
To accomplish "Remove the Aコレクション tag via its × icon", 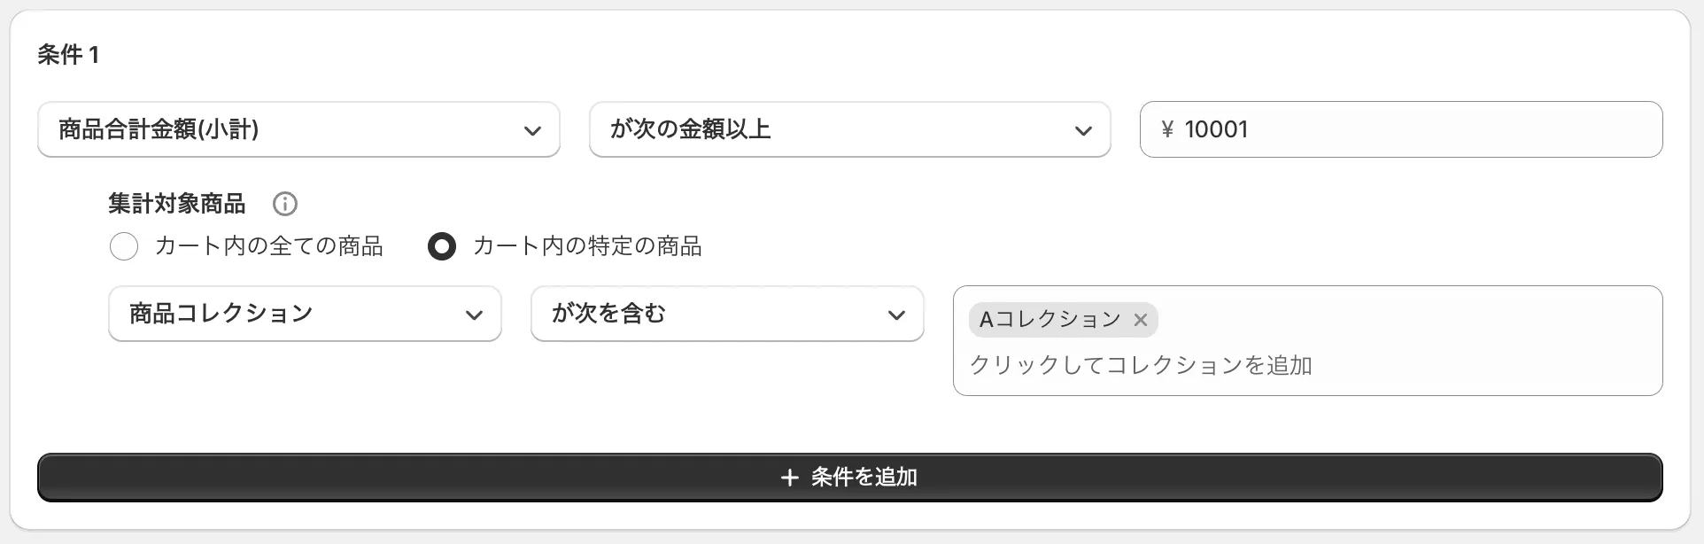I will tap(1141, 320).
